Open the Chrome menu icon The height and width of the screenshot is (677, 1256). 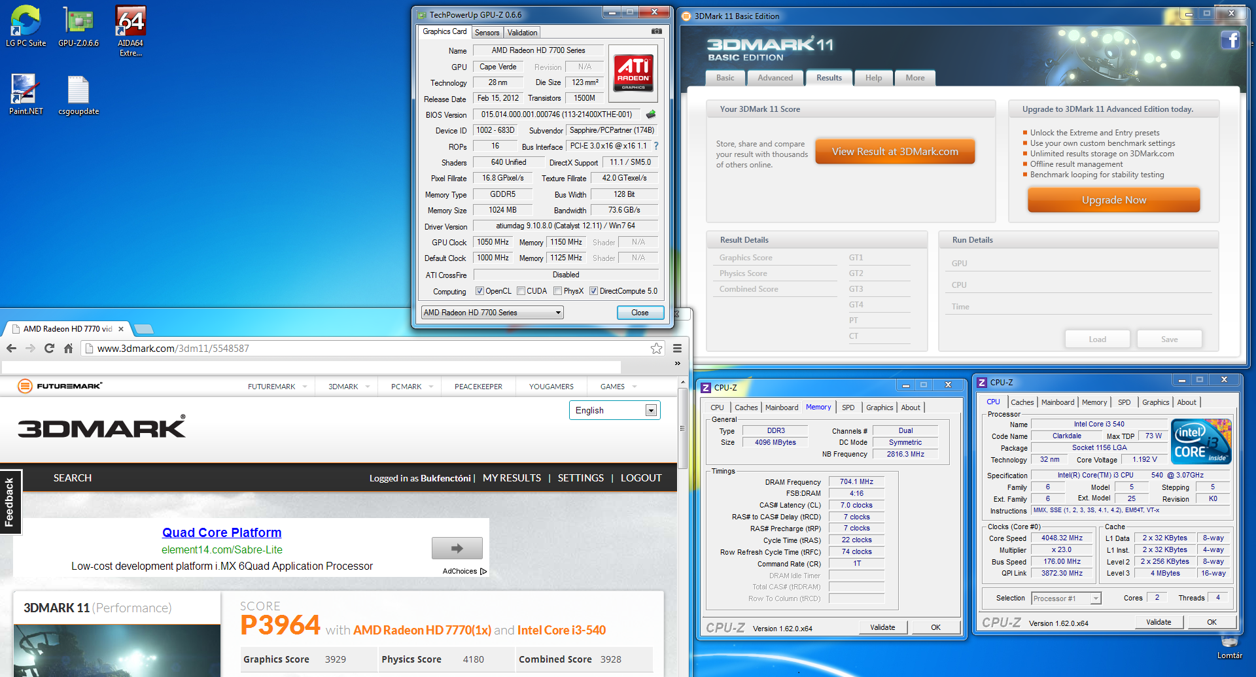(677, 349)
